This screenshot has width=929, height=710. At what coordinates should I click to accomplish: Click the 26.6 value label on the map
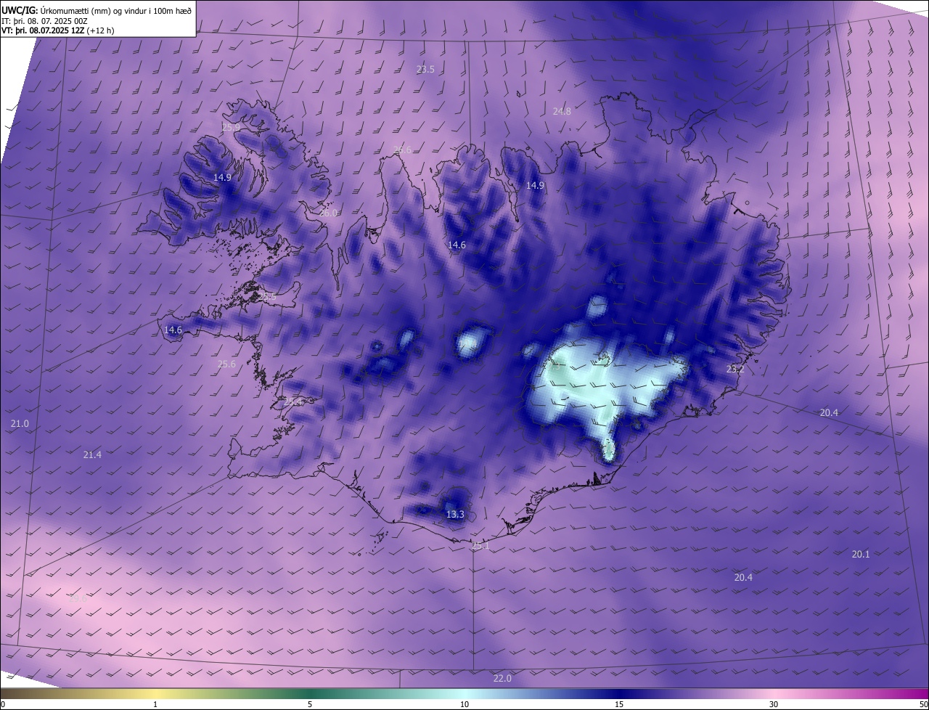402,150
